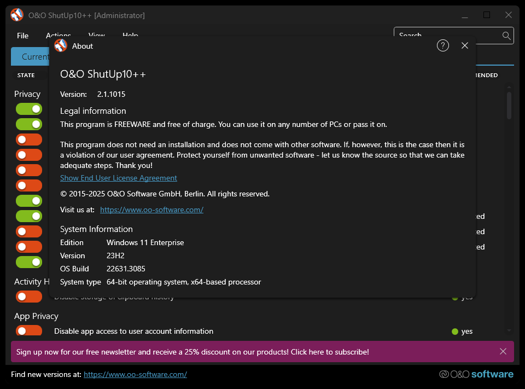This screenshot has width=525, height=389.
Task: Maximize the O&O ShutUp10++ window
Action: 487,15
